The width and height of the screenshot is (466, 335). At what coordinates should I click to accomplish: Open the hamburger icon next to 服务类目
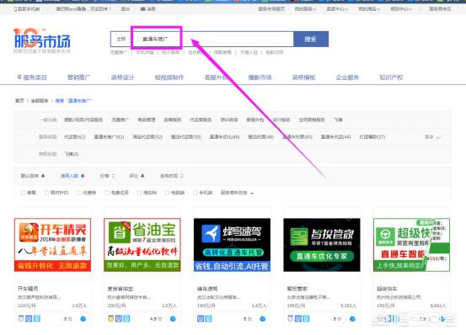click(x=19, y=77)
